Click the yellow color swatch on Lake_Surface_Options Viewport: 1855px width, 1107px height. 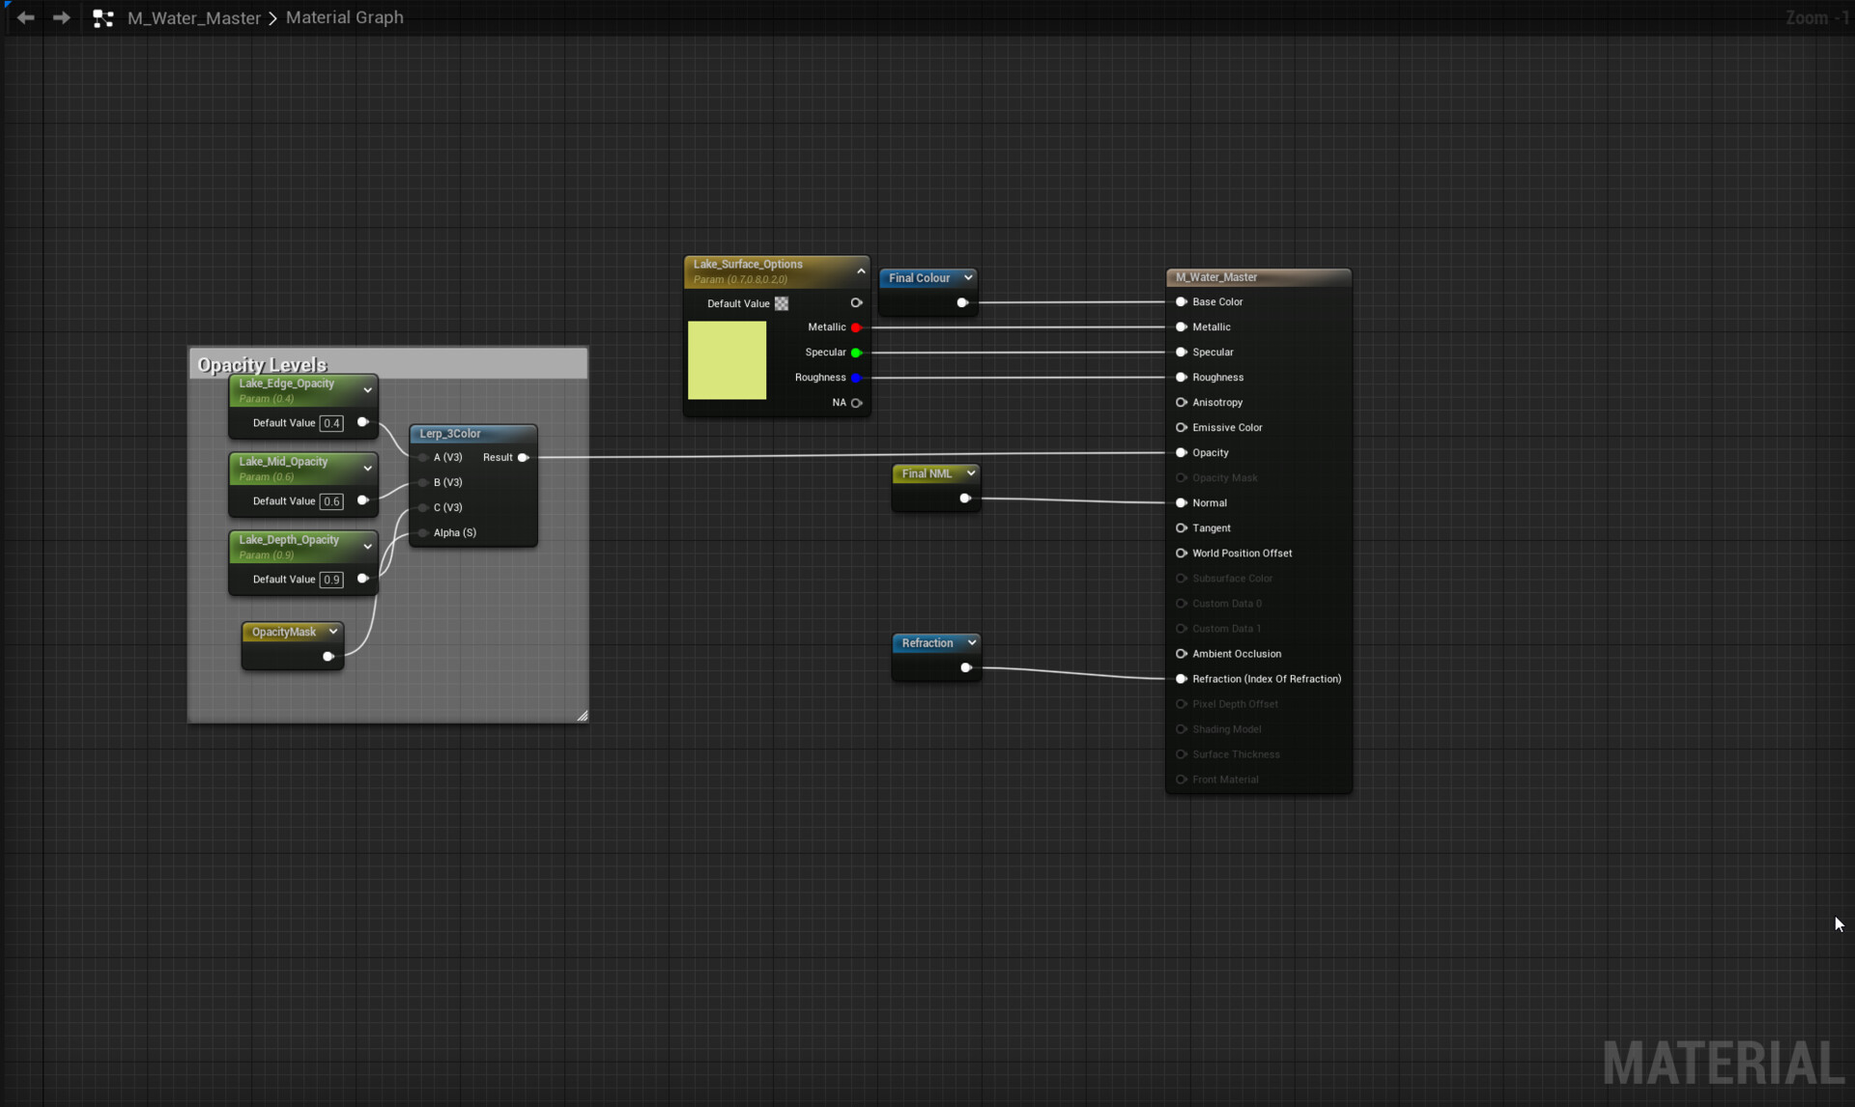(x=727, y=359)
